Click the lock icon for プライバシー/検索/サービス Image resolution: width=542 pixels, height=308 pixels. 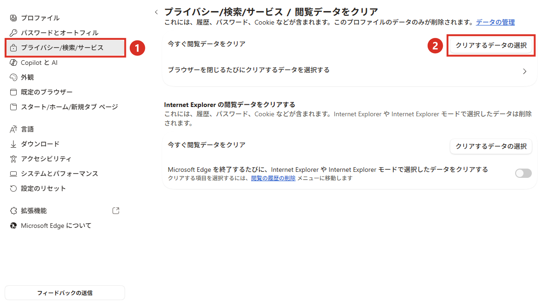pos(13,48)
